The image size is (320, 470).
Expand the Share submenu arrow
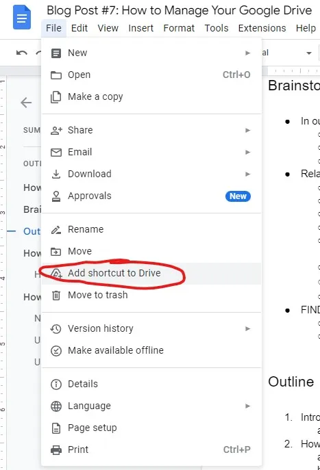pyautogui.click(x=247, y=131)
